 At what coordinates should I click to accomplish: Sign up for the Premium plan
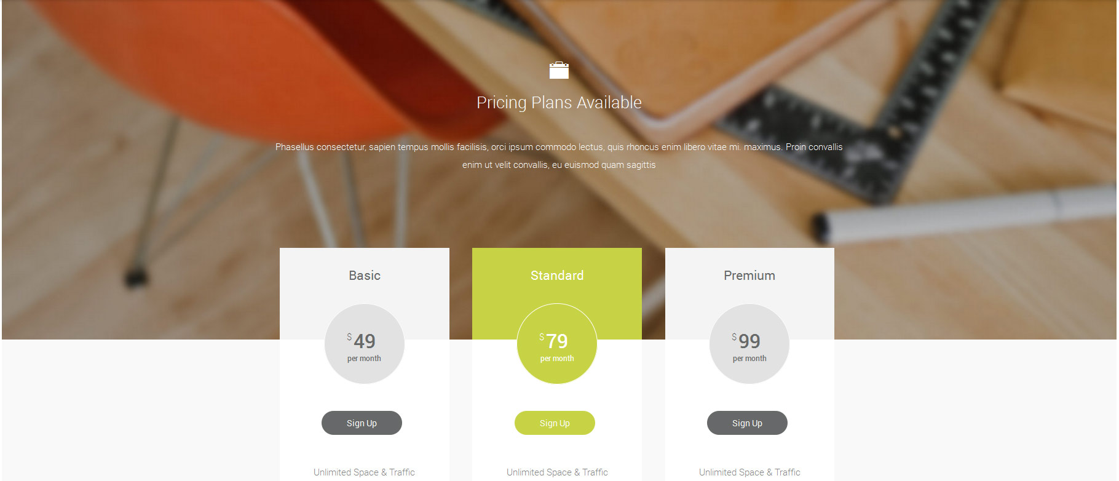tap(747, 423)
